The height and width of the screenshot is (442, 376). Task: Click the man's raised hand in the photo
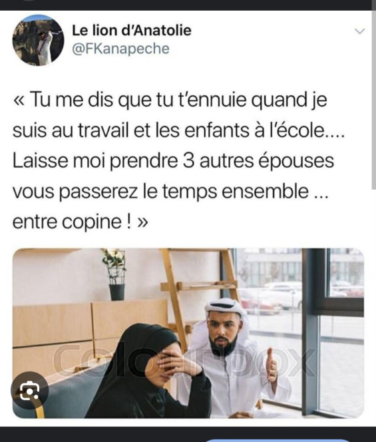coord(272,367)
